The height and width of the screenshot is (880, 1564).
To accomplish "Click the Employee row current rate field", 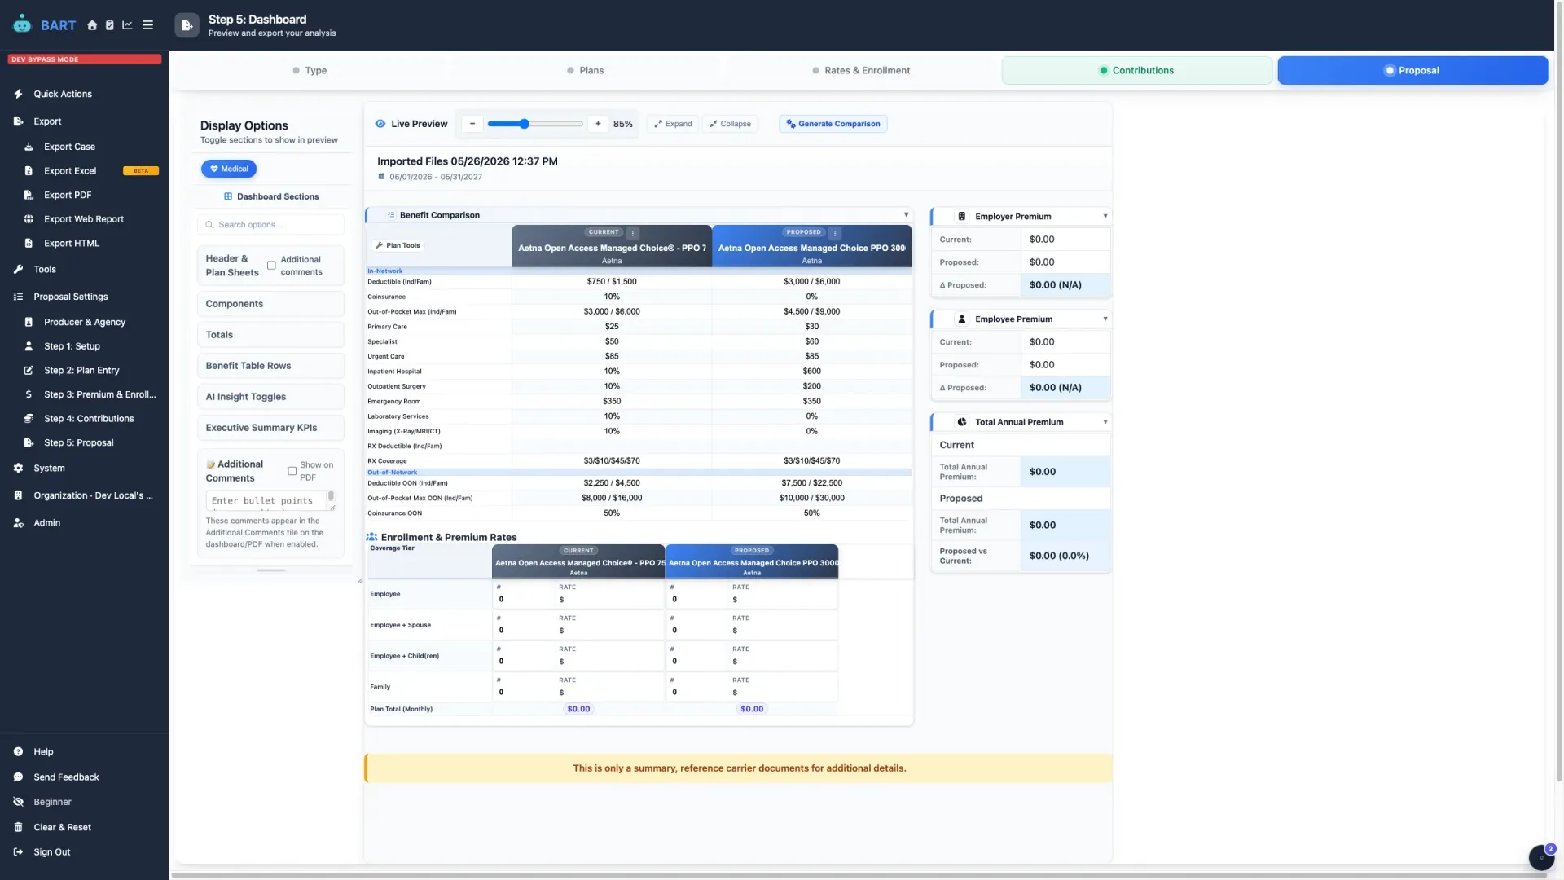I will [609, 600].
